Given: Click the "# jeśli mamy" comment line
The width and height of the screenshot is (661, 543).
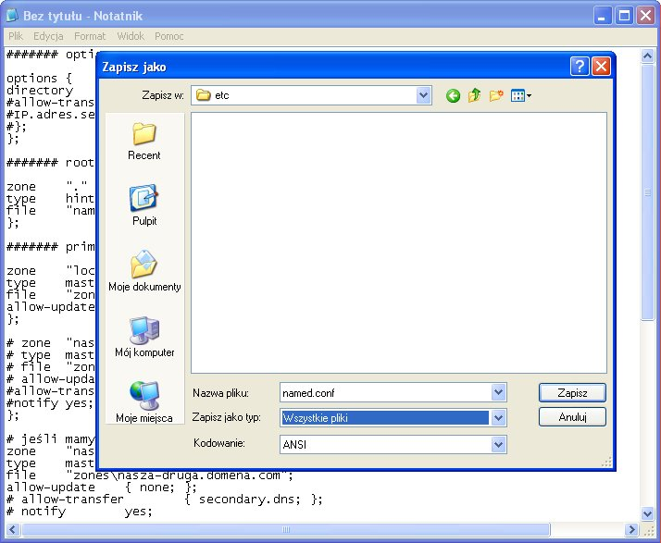Looking at the screenshot, I should [x=51, y=439].
